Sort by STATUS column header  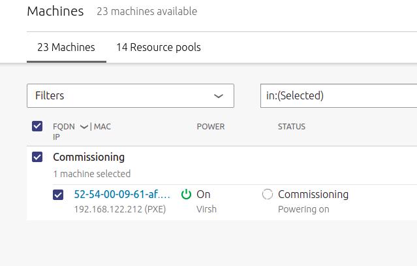pos(292,127)
